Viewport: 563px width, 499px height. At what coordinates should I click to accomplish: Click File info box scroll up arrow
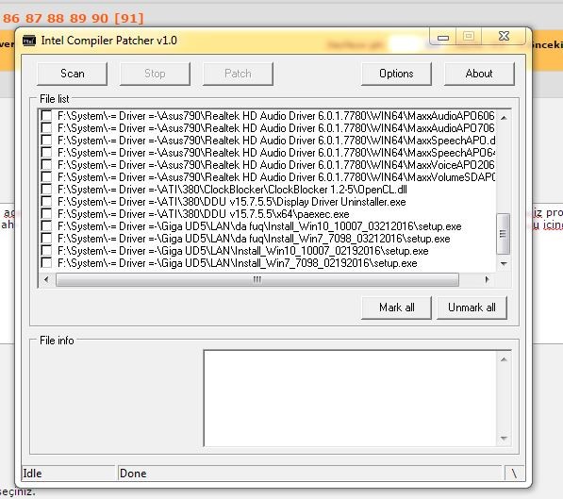pyautogui.click(x=504, y=359)
